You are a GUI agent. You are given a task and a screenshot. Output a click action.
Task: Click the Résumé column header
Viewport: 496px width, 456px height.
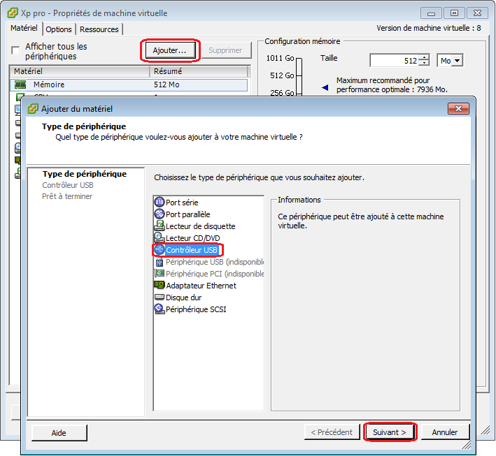click(x=199, y=71)
